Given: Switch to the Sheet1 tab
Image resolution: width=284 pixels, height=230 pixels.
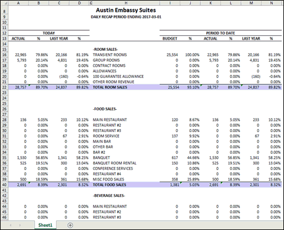Looking at the screenshot, I should pos(45,225).
